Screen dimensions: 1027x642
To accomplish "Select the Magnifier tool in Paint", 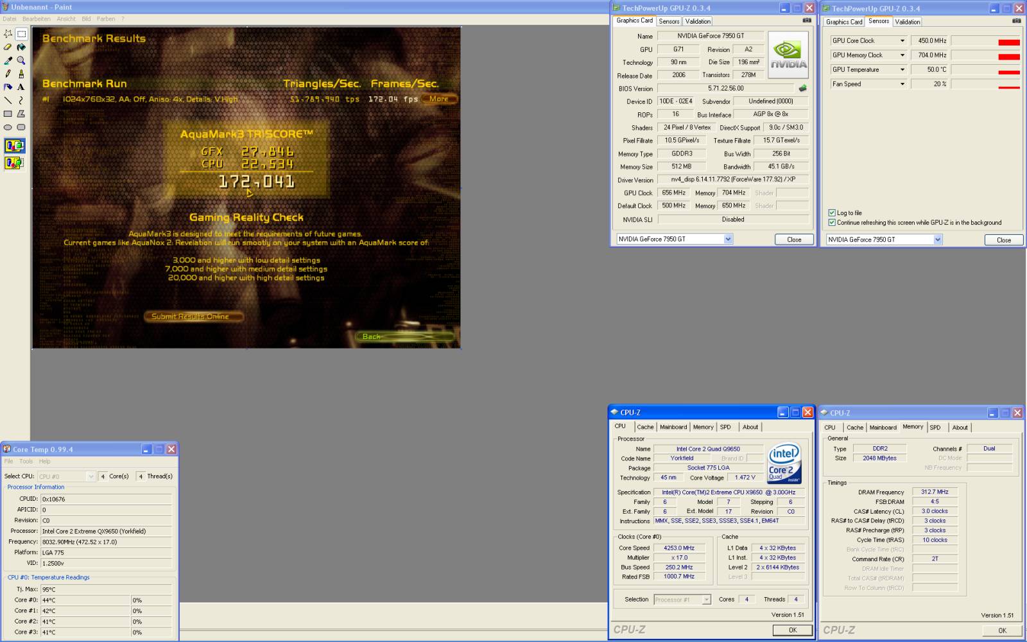I will click(x=21, y=60).
